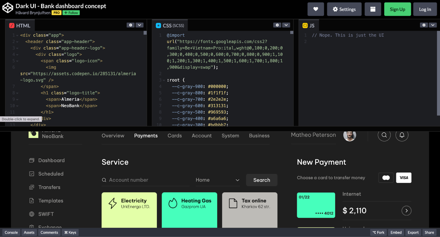440x237 pixels.
Task: Open the Home category dropdown in Service
Action: point(218,180)
